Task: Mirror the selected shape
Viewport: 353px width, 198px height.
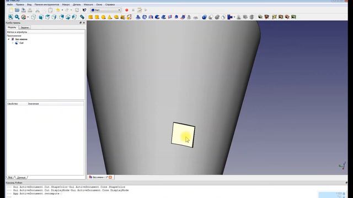Action: tap(151, 17)
